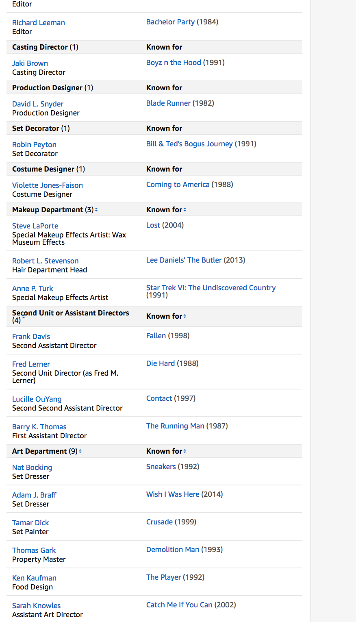The height and width of the screenshot is (622, 356).
Task: Go to Jaki Brown's page
Action: (30, 63)
